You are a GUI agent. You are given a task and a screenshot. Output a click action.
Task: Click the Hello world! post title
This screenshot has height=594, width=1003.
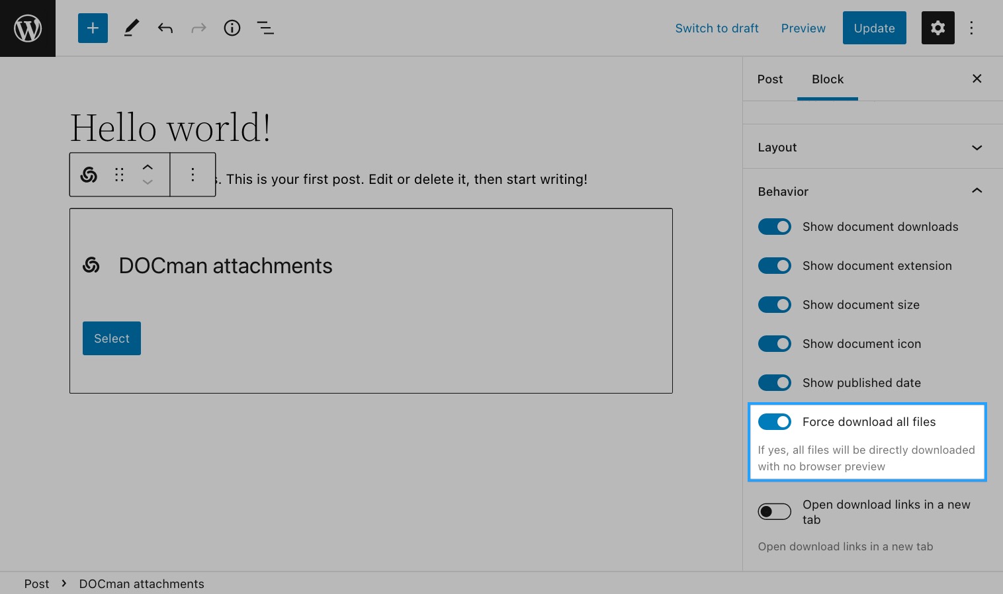171,128
